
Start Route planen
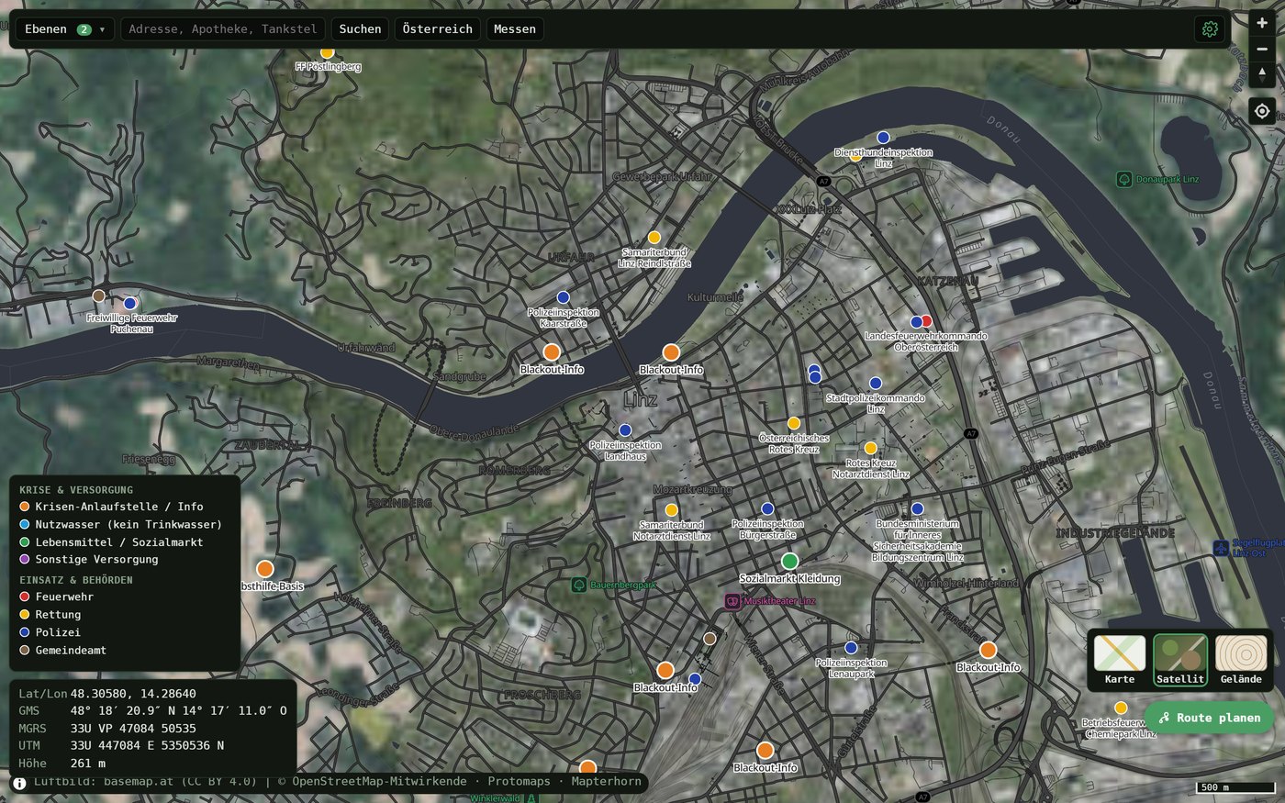pyautogui.click(x=1209, y=718)
